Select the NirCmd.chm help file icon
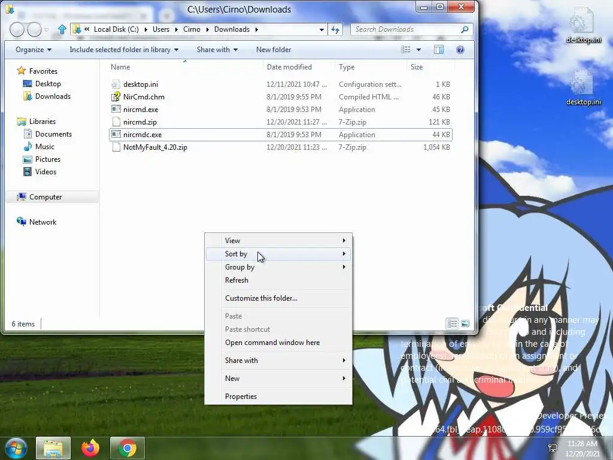This screenshot has width=613, height=460. coord(116,96)
